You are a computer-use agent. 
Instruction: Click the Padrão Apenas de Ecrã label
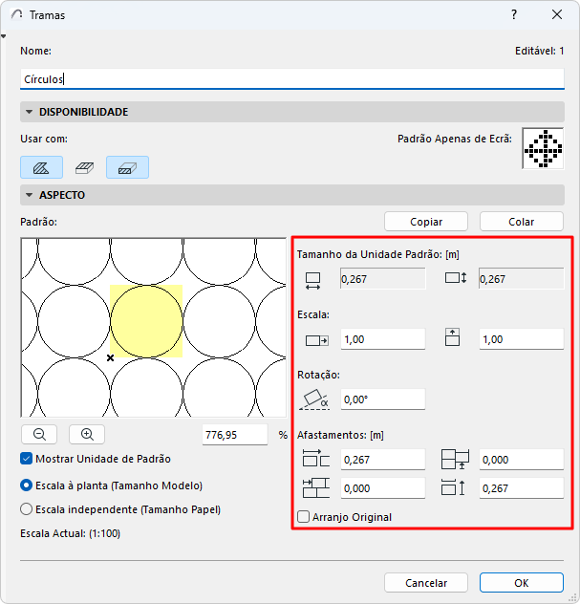[x=455, y=139]
